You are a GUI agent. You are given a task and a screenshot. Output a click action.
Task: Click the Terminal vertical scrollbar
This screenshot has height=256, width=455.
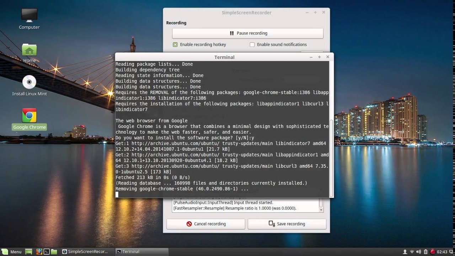[x=332, y=158]
